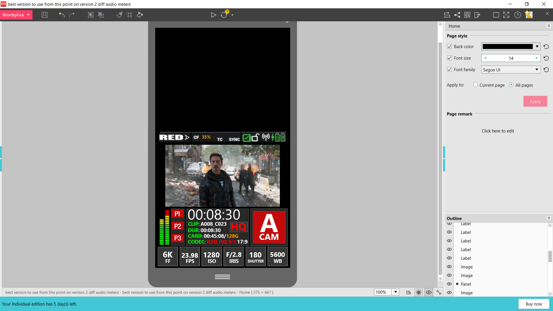Select the video frame image on canvas

(222, 175)
